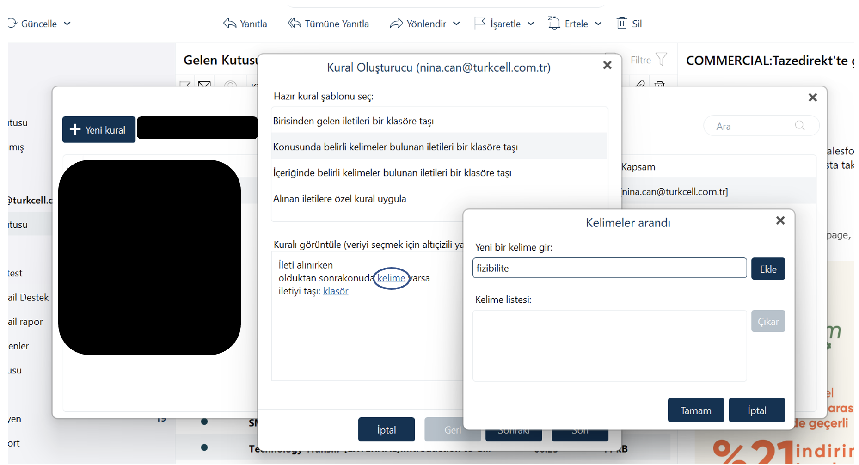
Task: Click the Filtre funnel icon
Action: 662,59
